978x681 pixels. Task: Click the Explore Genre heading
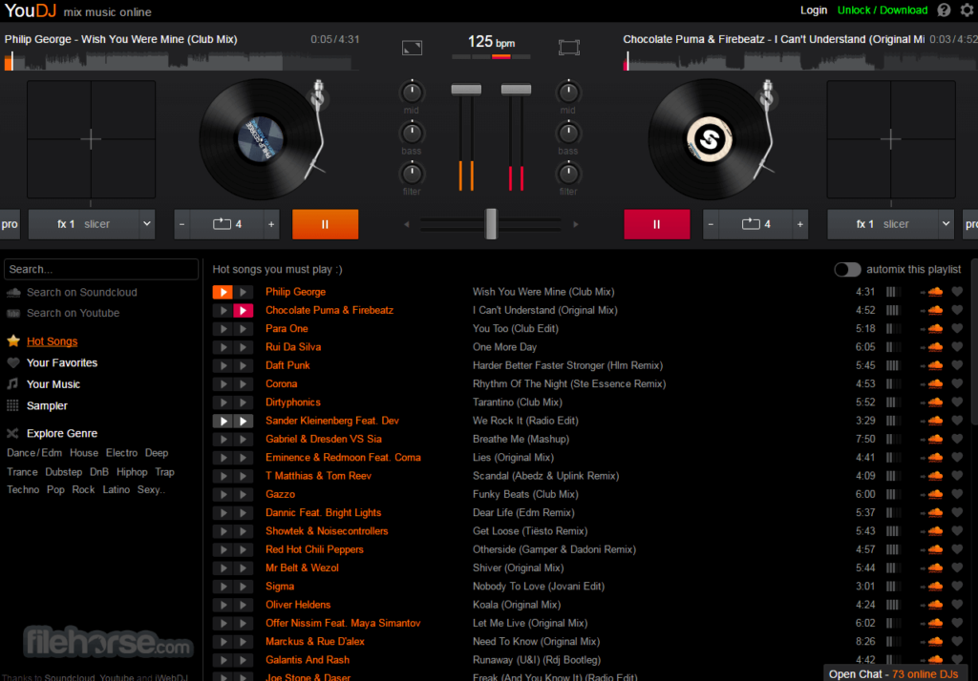pyautogui.click(x=62, y=433)
